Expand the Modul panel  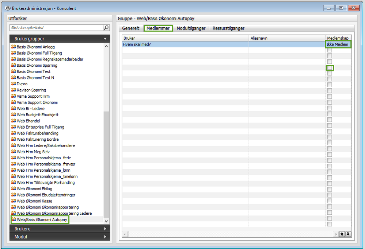click(60, 237)
